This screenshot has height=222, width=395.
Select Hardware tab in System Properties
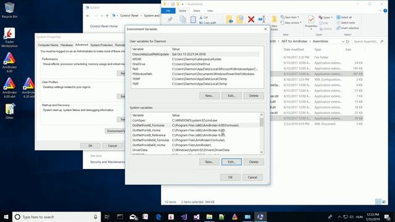pyautogui.click(x=67, y=45)
